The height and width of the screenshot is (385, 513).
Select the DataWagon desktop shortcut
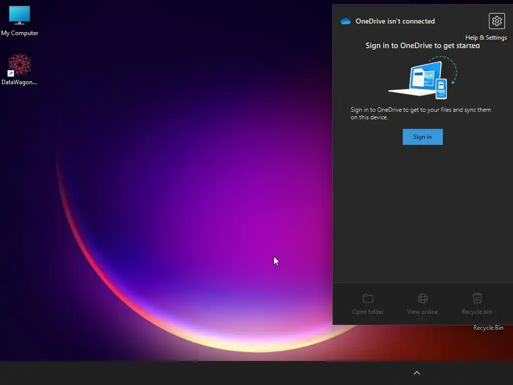tap(20, 69)
